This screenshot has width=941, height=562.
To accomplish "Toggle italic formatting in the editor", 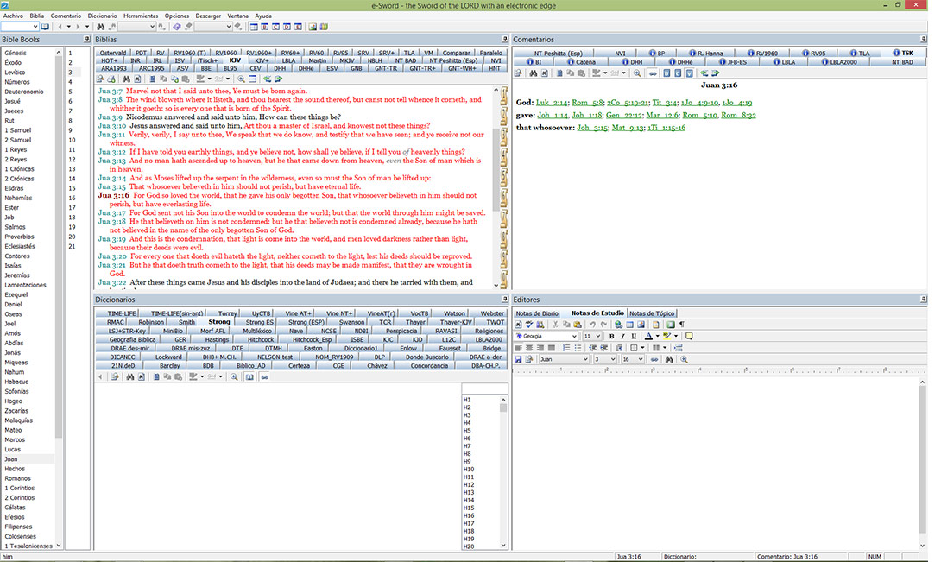I will [x=623, y=336].
